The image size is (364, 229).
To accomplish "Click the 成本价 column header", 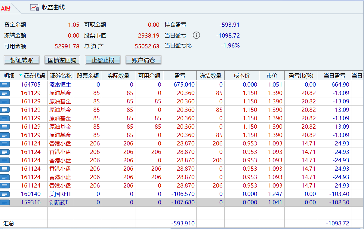I will 242,76.
